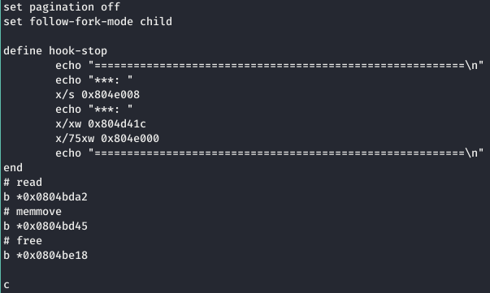This screenshot has width=490, height=293.
Task: Click the first 'echo "***: "' line
Action: [x=94, y=80]
